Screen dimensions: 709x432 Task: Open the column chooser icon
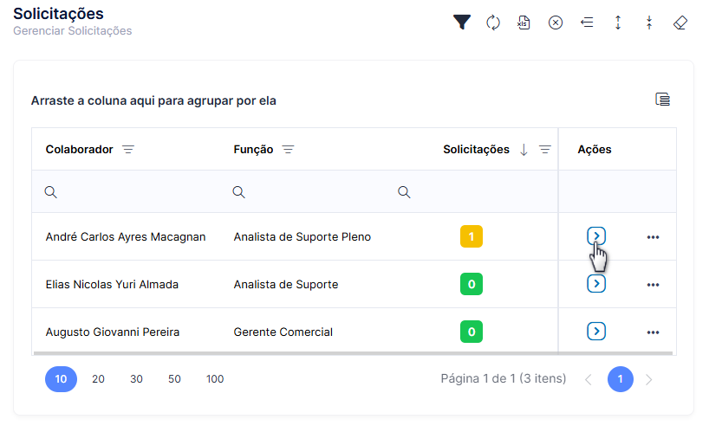pyautogui.click(x=662, y=100)
